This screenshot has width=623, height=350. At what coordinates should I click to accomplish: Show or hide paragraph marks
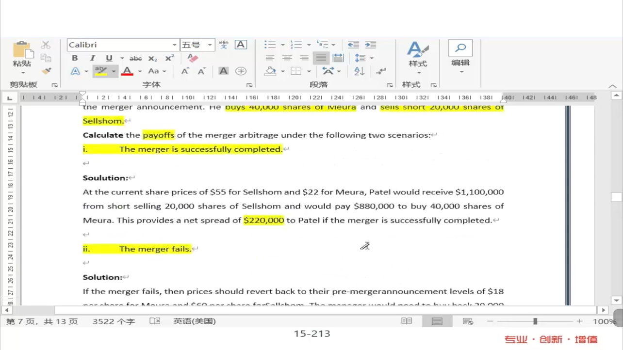381,71
